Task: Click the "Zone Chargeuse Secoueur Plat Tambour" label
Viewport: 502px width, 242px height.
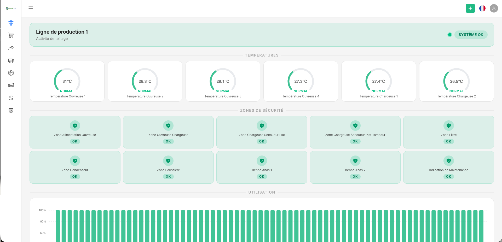Action: (355, 135)
